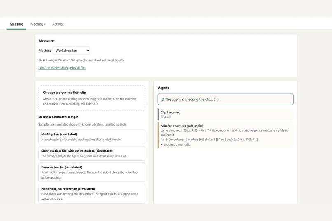332x221 pixels.
Task: Click the fps 240 (container) metrics line
Action: click(x=209, y=140)
